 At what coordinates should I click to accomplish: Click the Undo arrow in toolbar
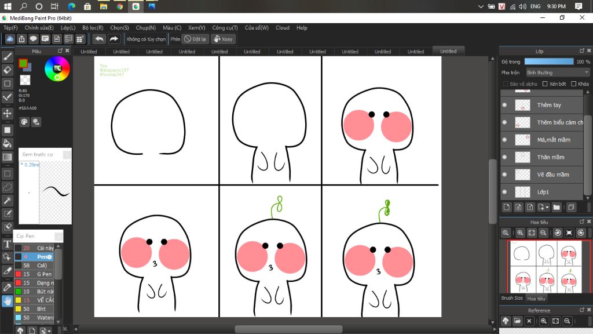(99, 39)
